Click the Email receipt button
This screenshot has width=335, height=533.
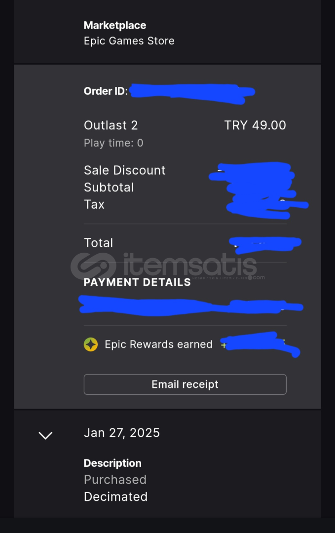pyautogui.click(x=185, y=384)
